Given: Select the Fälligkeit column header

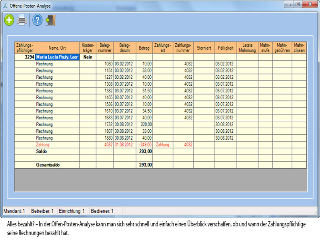Looking at the screenshot, I should (x=225, y=48).
